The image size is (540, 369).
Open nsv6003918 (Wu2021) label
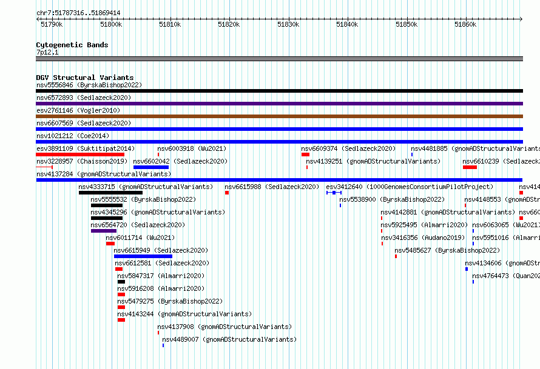192,148
